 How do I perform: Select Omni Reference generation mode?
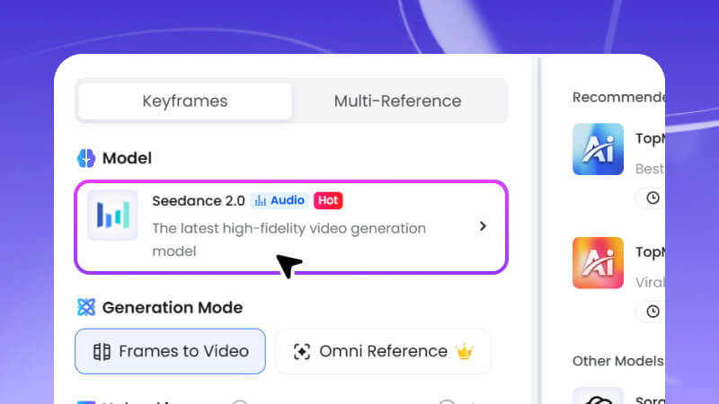(383, 351)
